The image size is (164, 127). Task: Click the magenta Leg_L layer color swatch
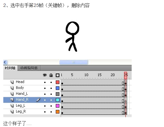[x=57, y=106]
